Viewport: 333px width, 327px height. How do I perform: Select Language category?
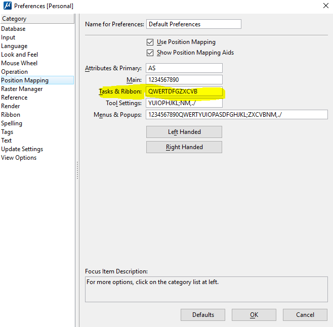coord(14,46)
